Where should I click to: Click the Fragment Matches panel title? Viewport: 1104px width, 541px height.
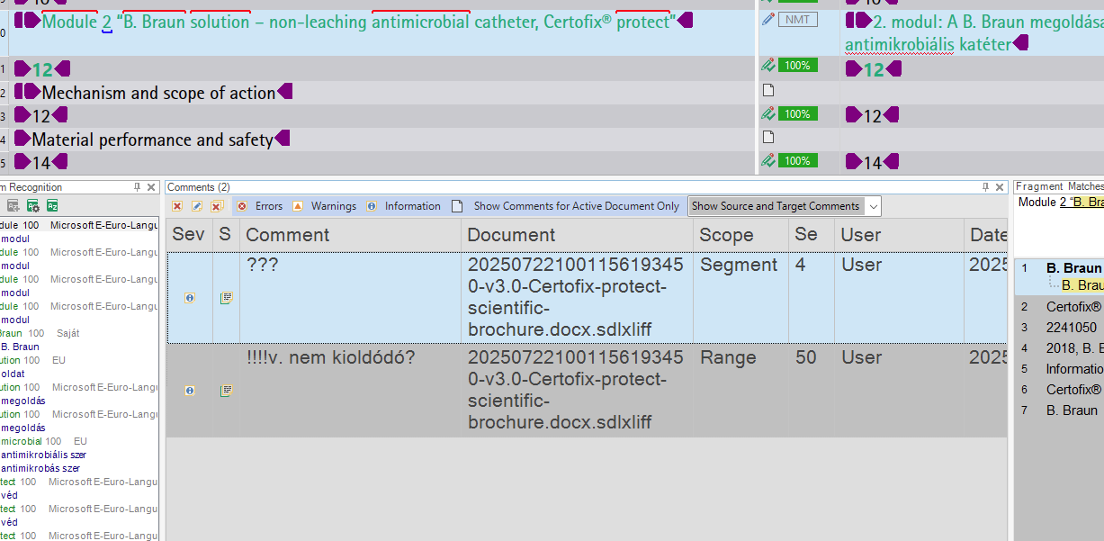pyautogui.click(x=1059, y=186)
